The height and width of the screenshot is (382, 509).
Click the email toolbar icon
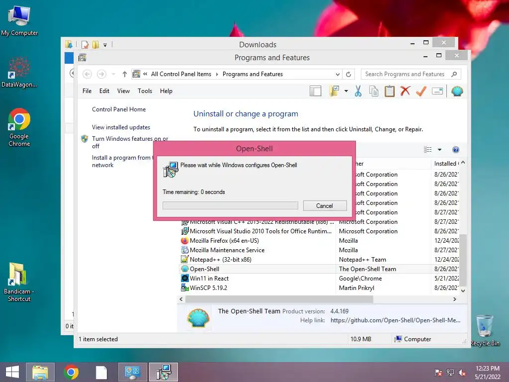pyautogui.click(x=437, y=92)
